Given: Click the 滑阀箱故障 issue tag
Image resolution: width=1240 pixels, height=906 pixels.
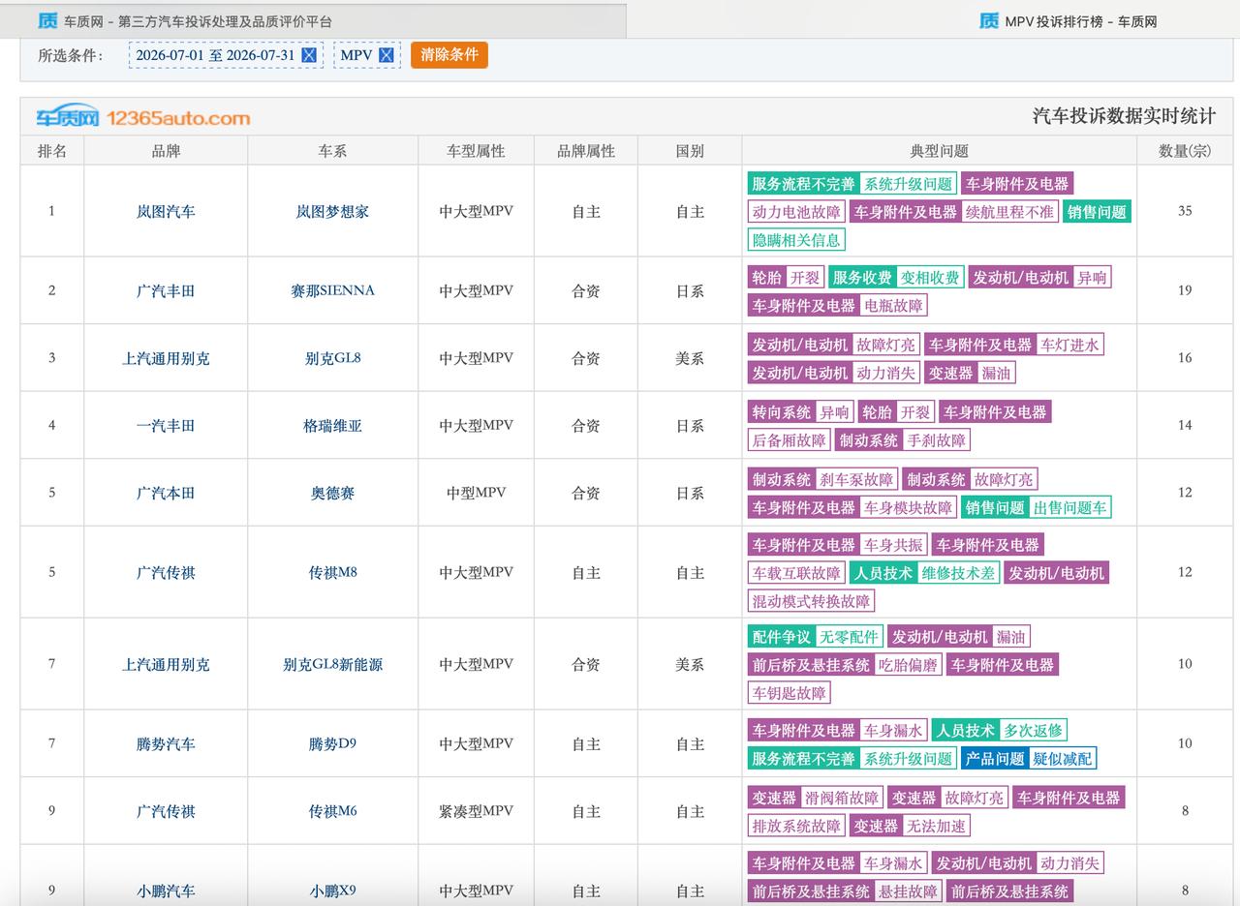Looking at the screenshot, I should (841, 798).
